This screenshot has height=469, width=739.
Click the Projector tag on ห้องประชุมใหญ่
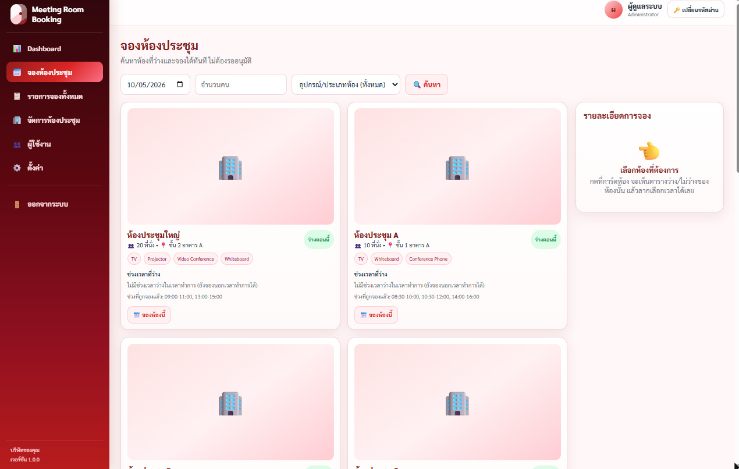[157, 259]
